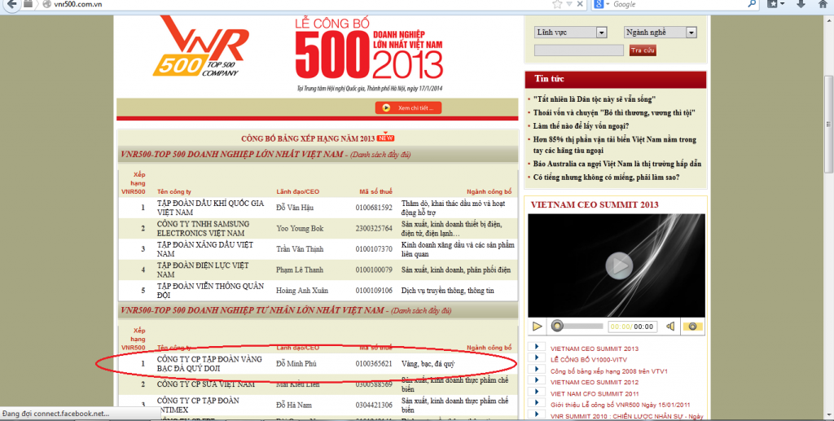Click the Tin tức section header
The height and width of the screenshot is (421, 834).
616,79
